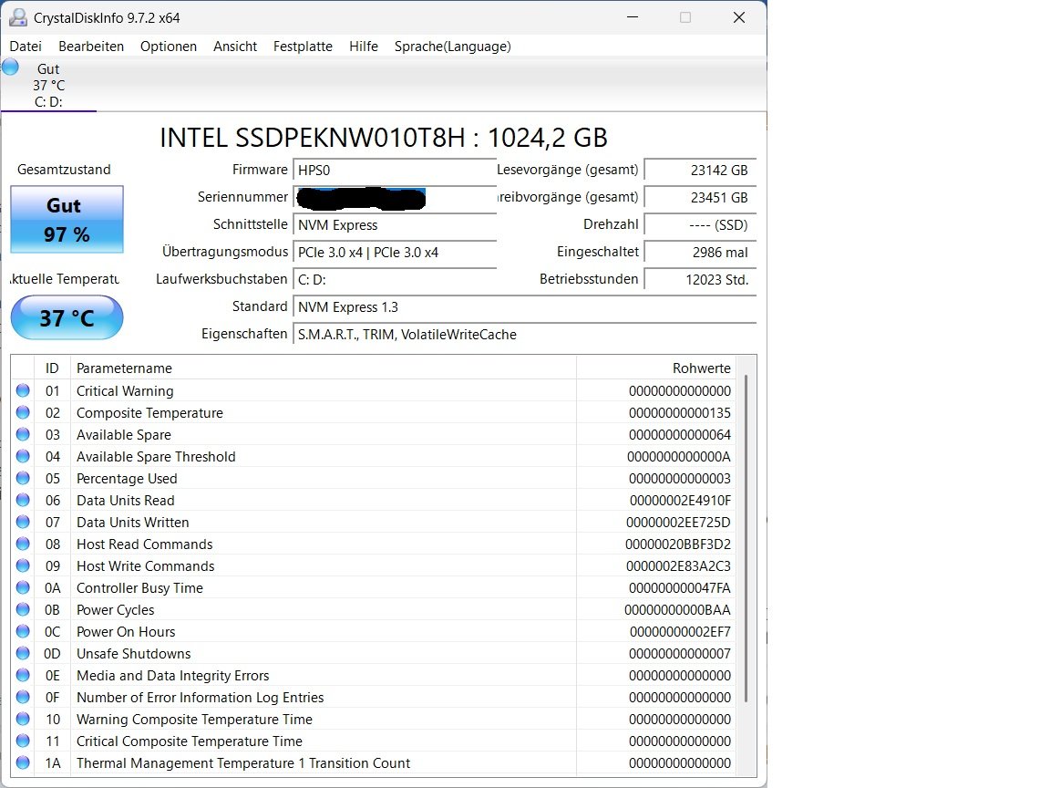Click the Parametername column header
The width and height of the screenshot is (1050, 788).
pyautogui.click(x=324, y=368)
